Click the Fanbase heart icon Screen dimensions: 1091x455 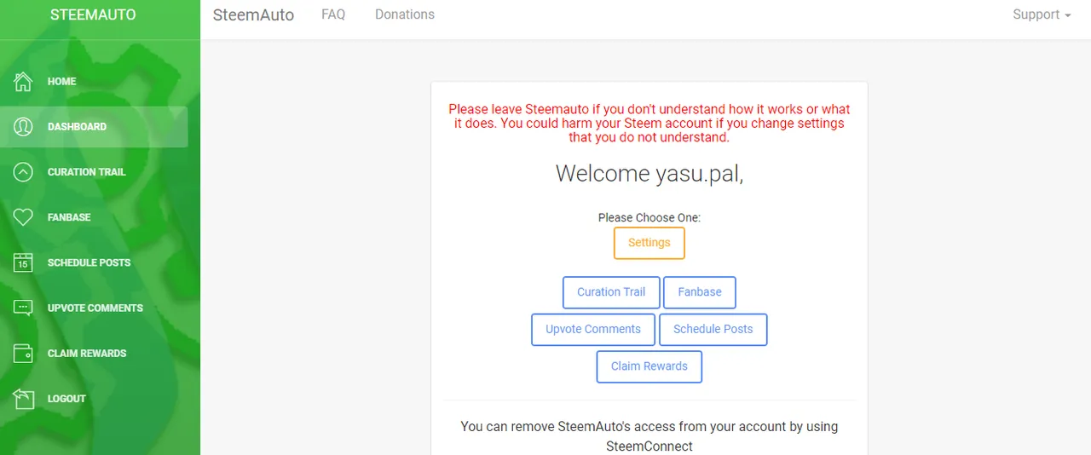tap(23, 217)
